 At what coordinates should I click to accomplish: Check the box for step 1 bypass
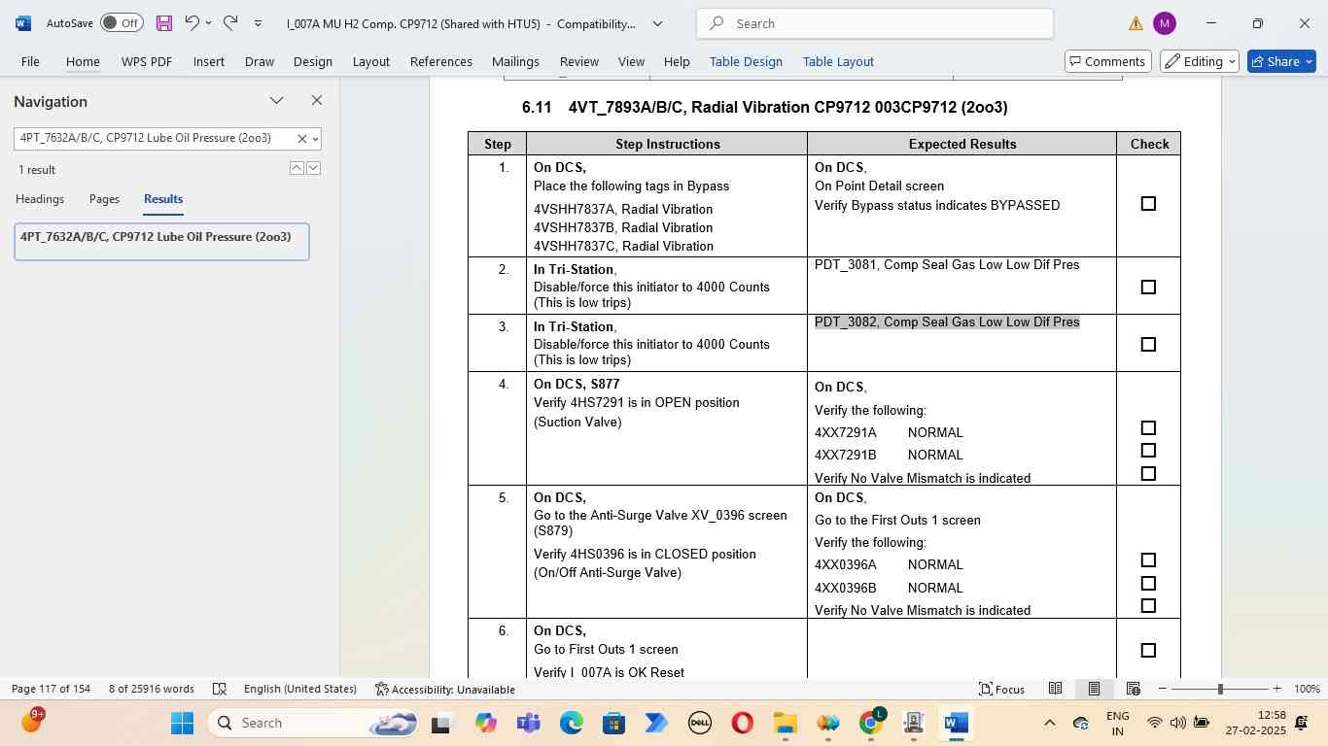1148,204
